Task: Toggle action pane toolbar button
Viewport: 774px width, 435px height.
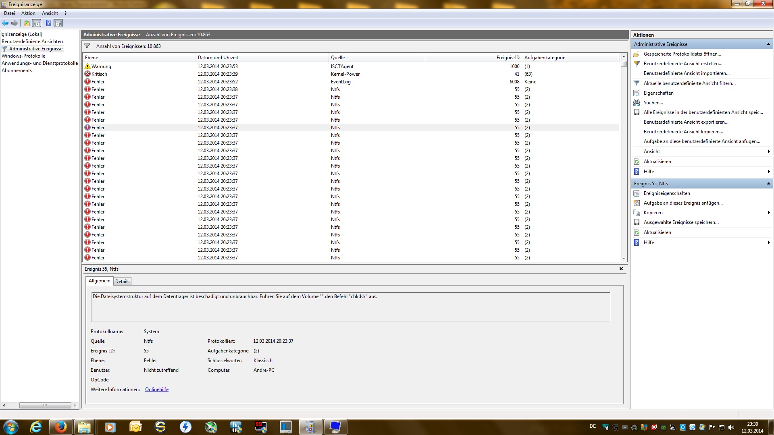Action: (58, 23)
